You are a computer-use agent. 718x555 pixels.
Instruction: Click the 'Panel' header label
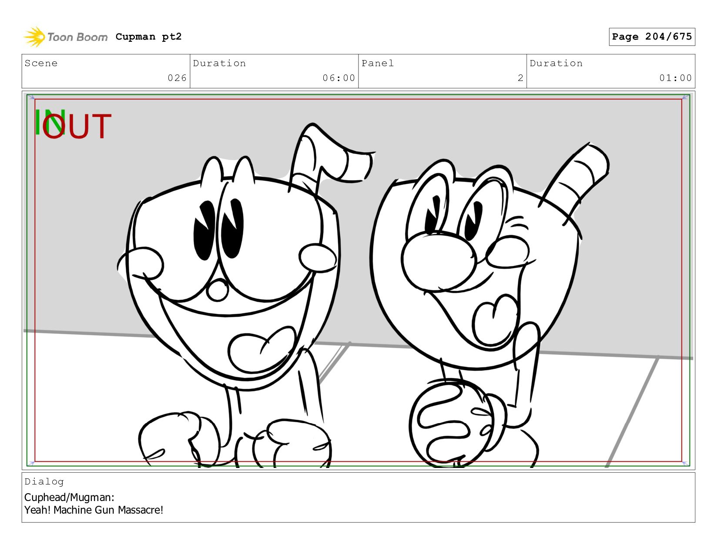point(378,63)
